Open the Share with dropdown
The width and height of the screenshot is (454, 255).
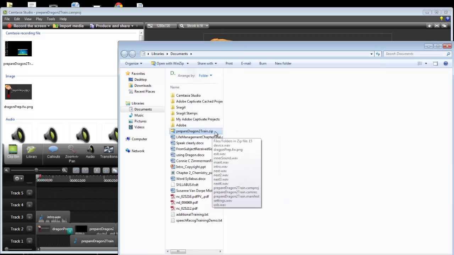(207, 63)
